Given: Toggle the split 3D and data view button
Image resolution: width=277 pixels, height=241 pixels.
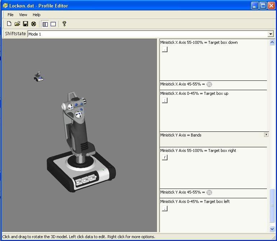Looking at the screenshot, I should (45, 24).
